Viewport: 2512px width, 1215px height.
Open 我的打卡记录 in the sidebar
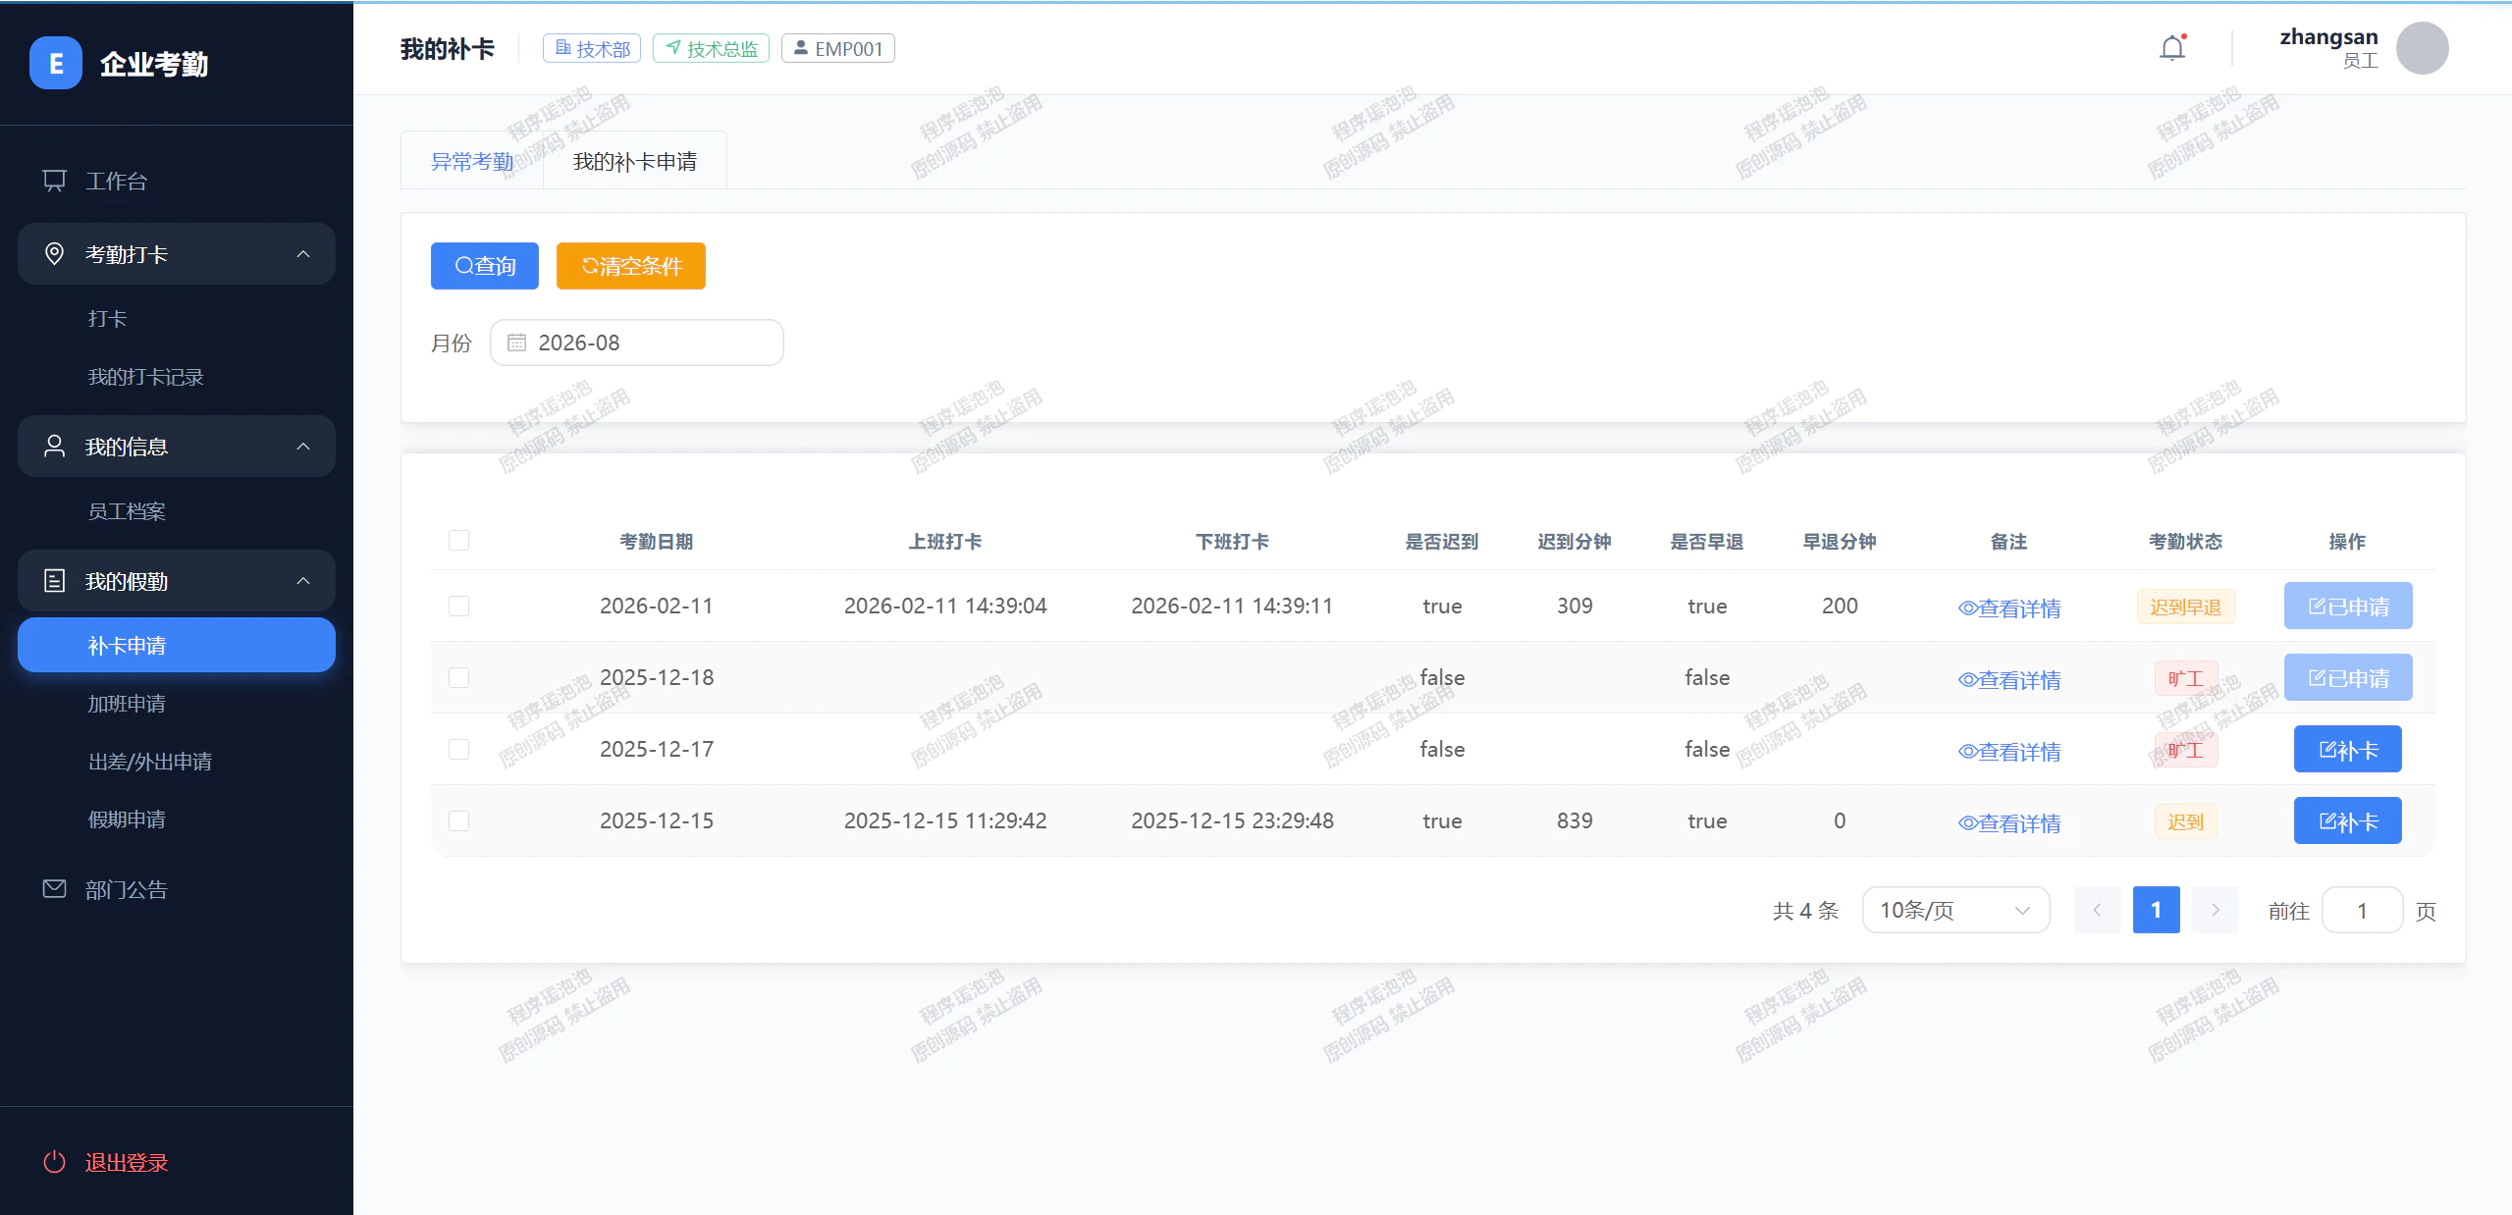[177, 377]
